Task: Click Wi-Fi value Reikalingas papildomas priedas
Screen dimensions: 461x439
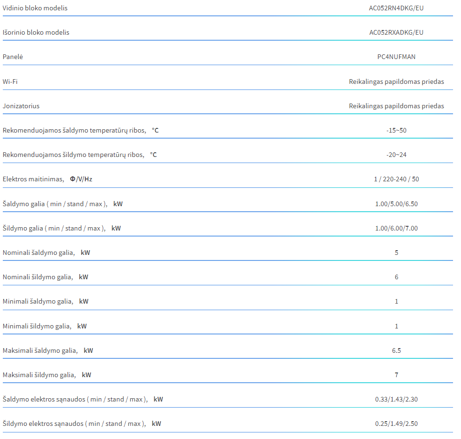Action: [396, 82]
